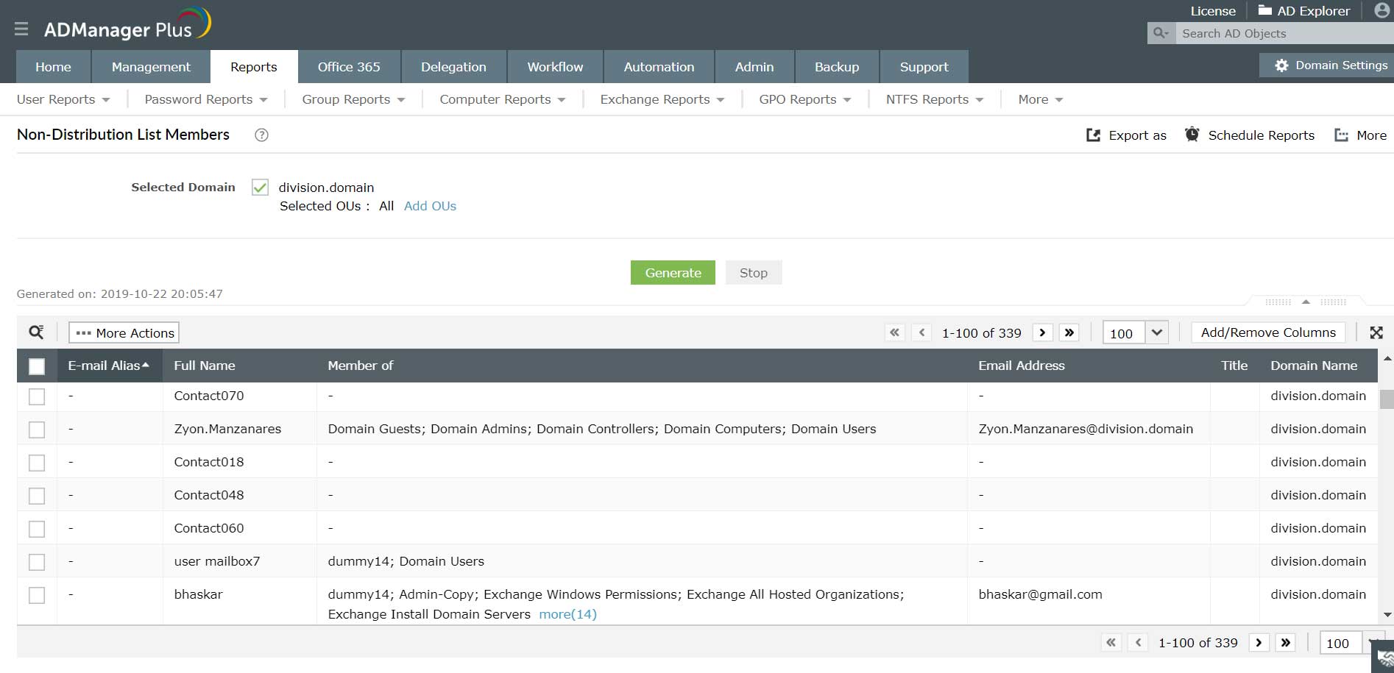Check the user mailbox7 row
This screenshot has width=1394, height=673.
click(37, 562)
